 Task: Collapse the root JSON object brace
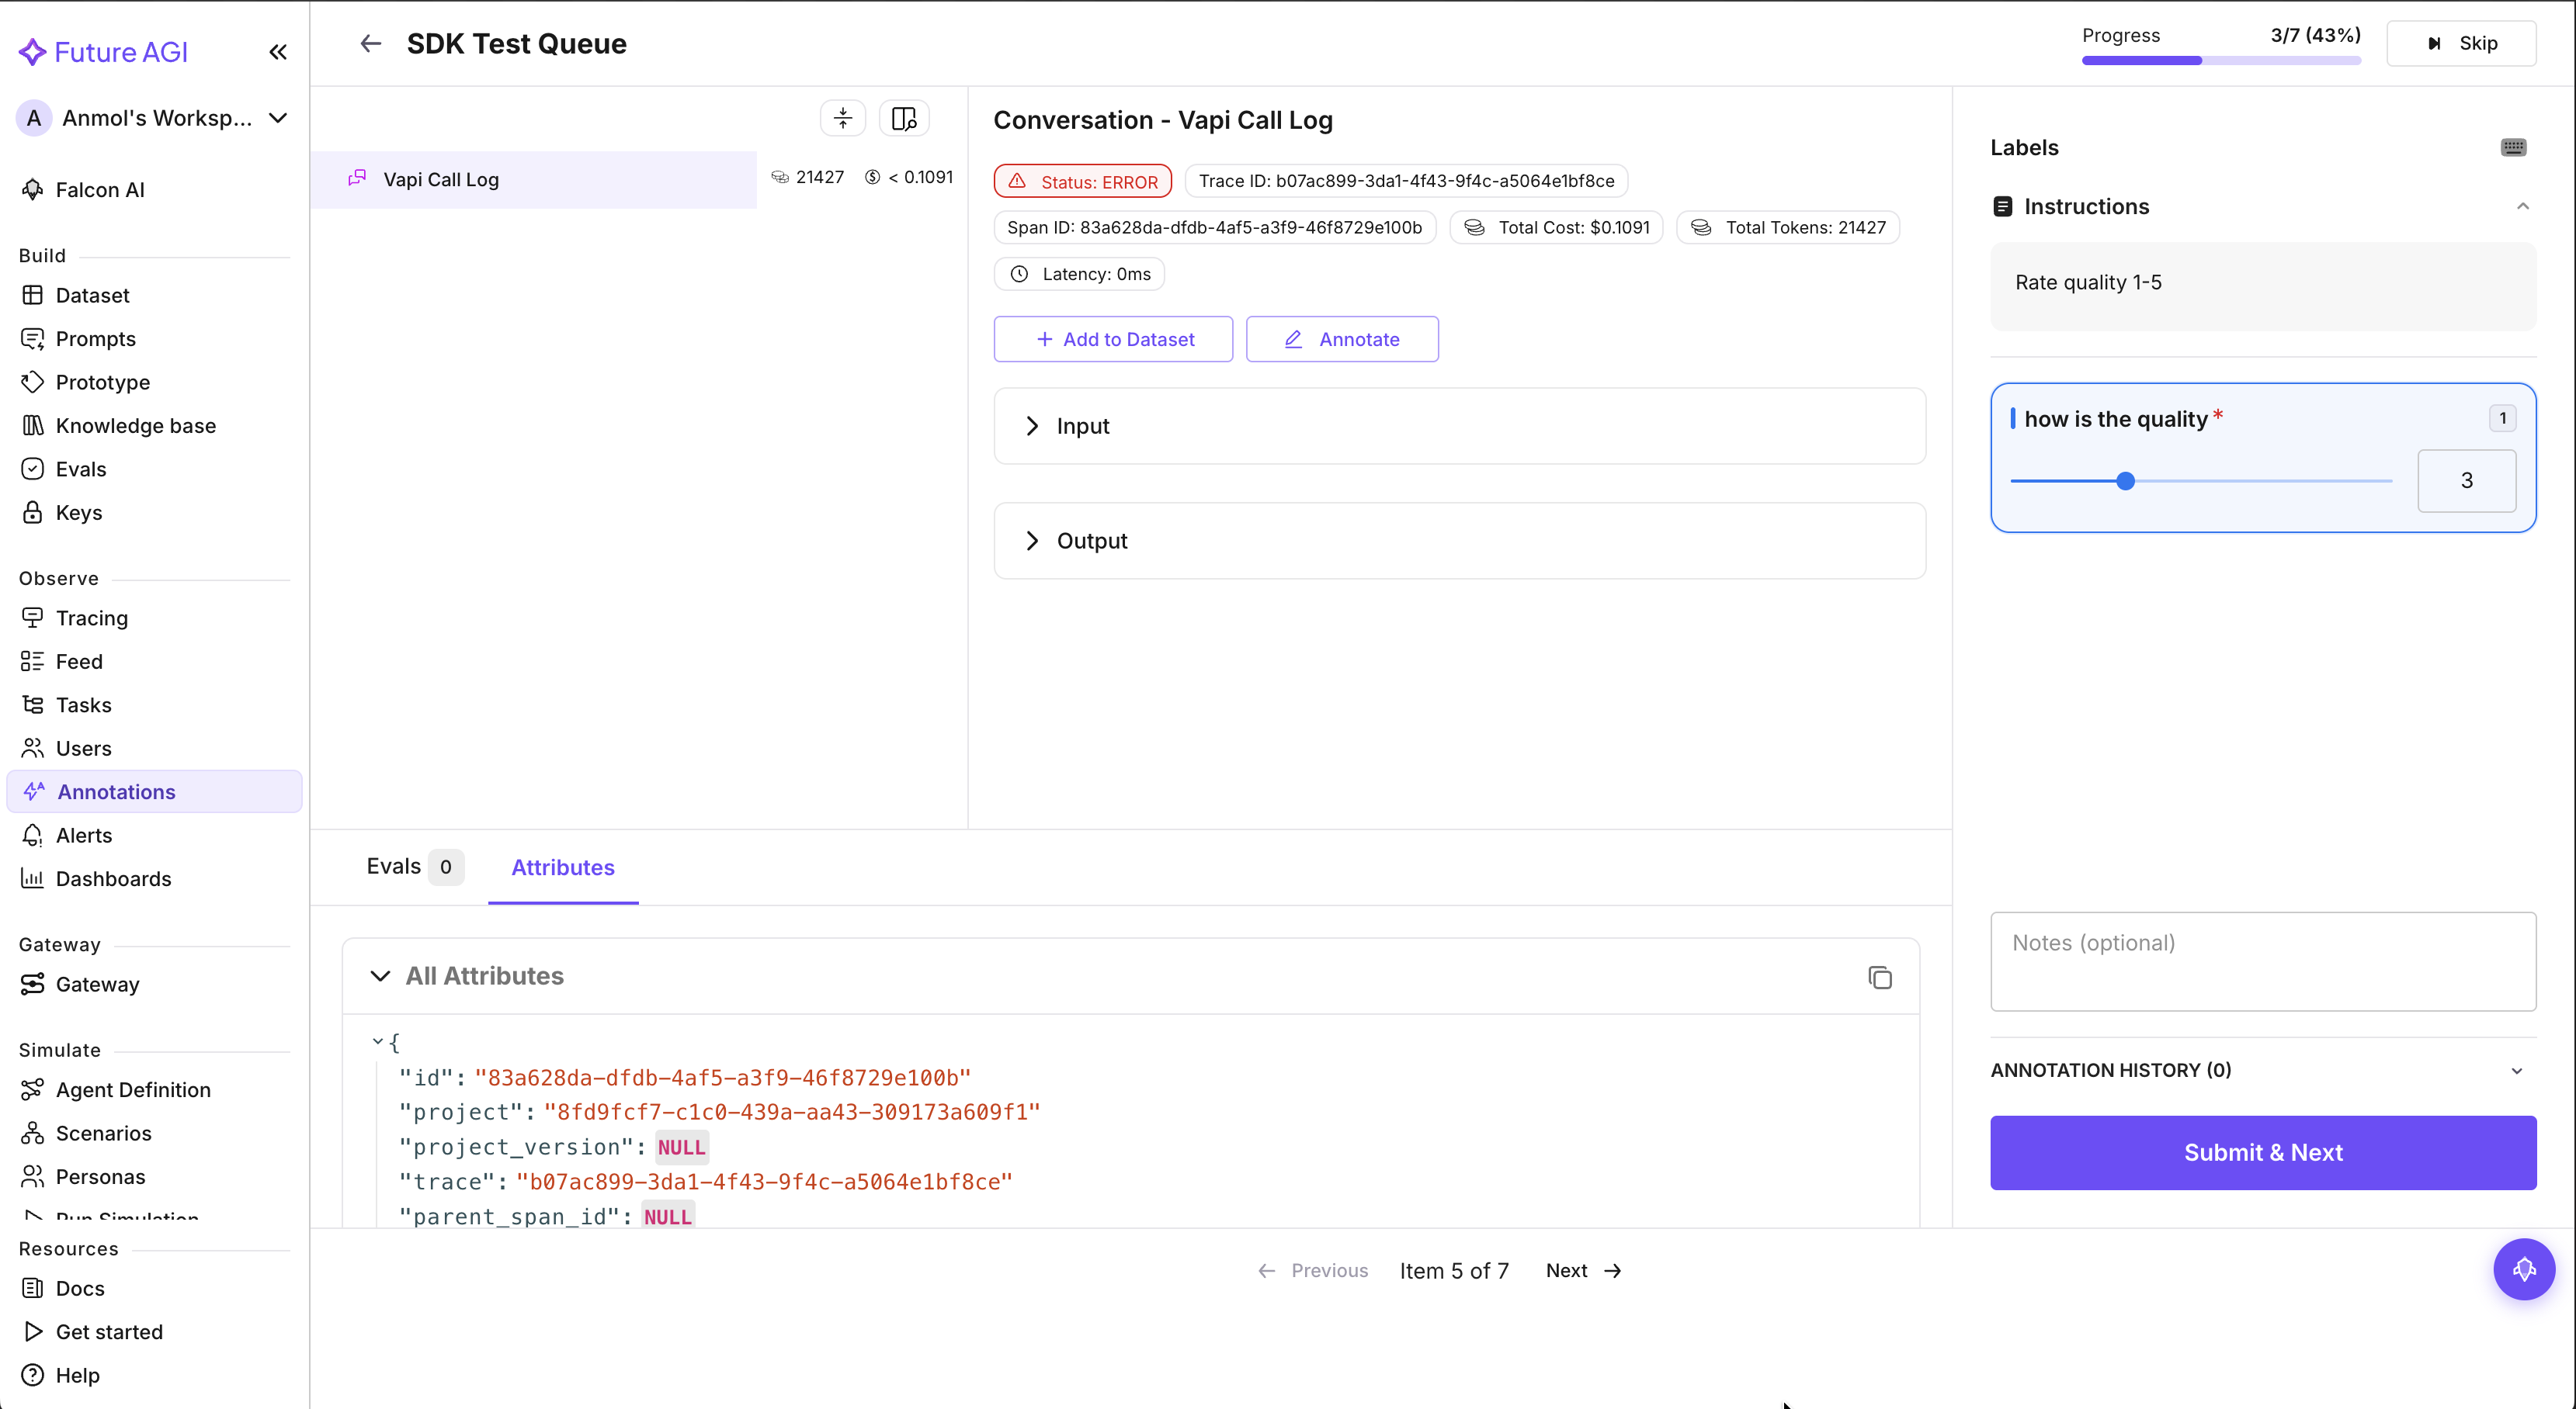[x=378, y=1041]
